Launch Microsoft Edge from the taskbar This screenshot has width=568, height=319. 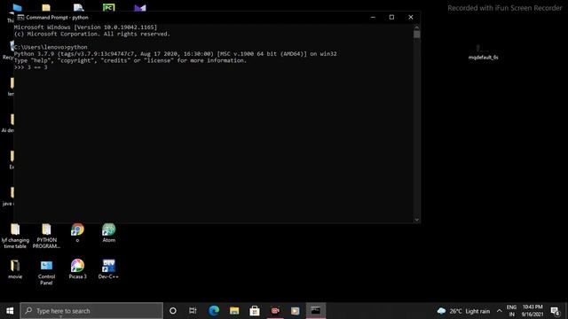(214, 311)
